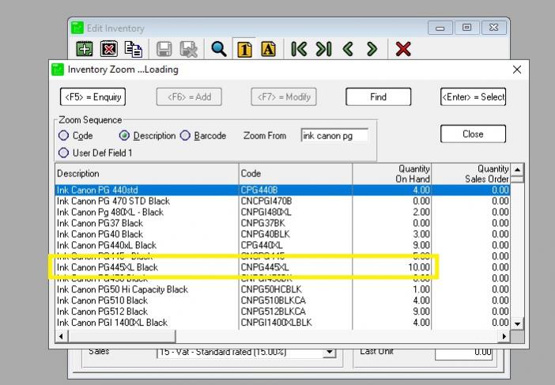Click the Zoom From text field
This screenshot has height=385, width=555.
pos(334,136)
